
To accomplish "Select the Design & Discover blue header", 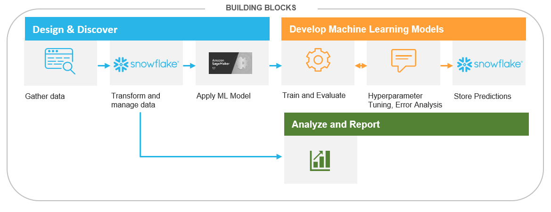I will click(x=147, y=29).
